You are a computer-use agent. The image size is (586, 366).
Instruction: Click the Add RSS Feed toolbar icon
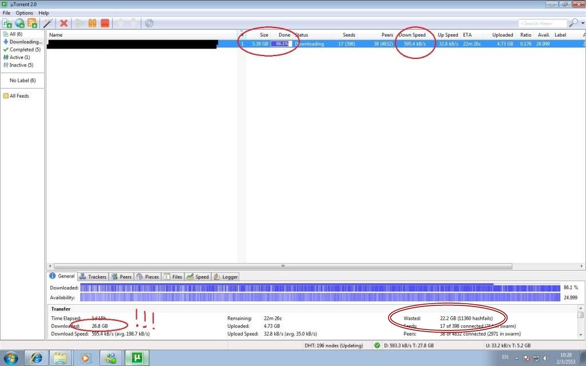click(32, 23)
